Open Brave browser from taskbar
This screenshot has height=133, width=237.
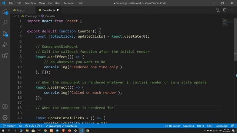coord(63,130)
